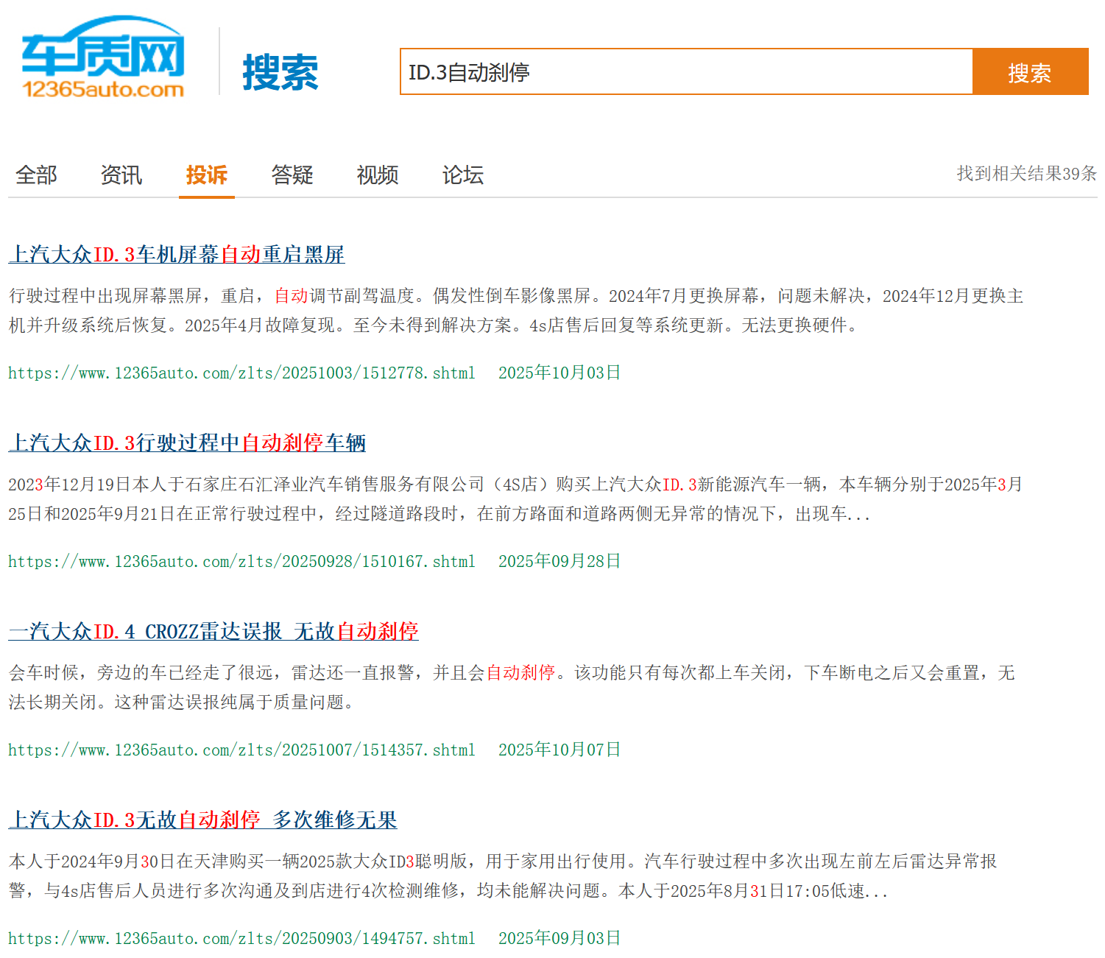Open result 一汽大众ID.4 CROZZ雷达误报
Viewport: 1105px width, 958px height.
tap(213, 632)
